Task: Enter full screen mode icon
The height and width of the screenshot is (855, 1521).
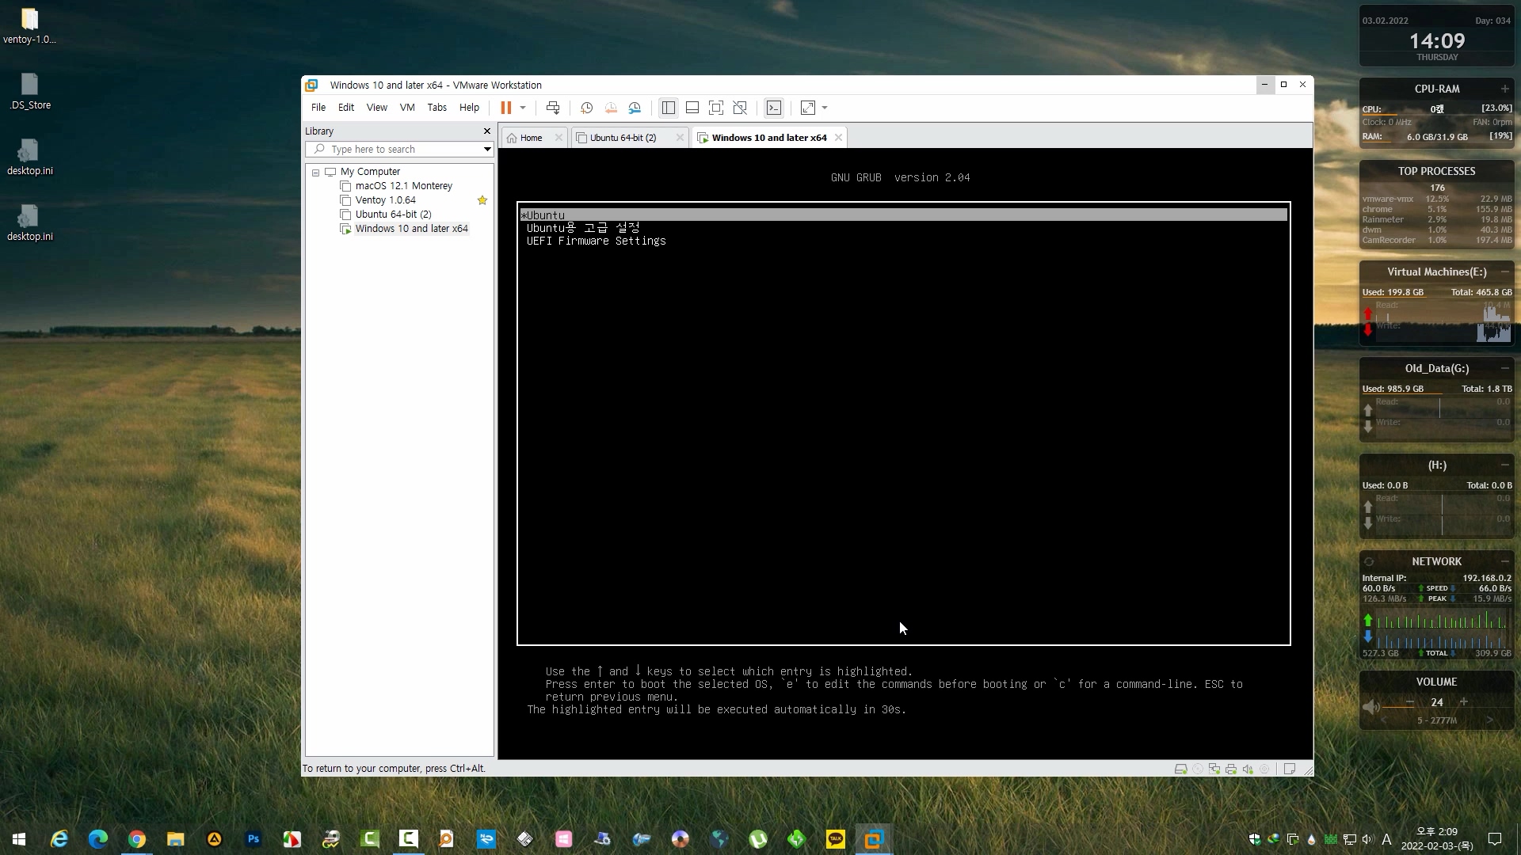Action: (x=716, y=108)
